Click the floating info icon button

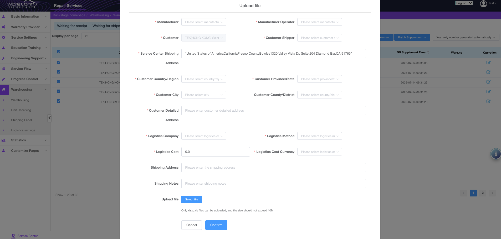click(x=496, y=154)
